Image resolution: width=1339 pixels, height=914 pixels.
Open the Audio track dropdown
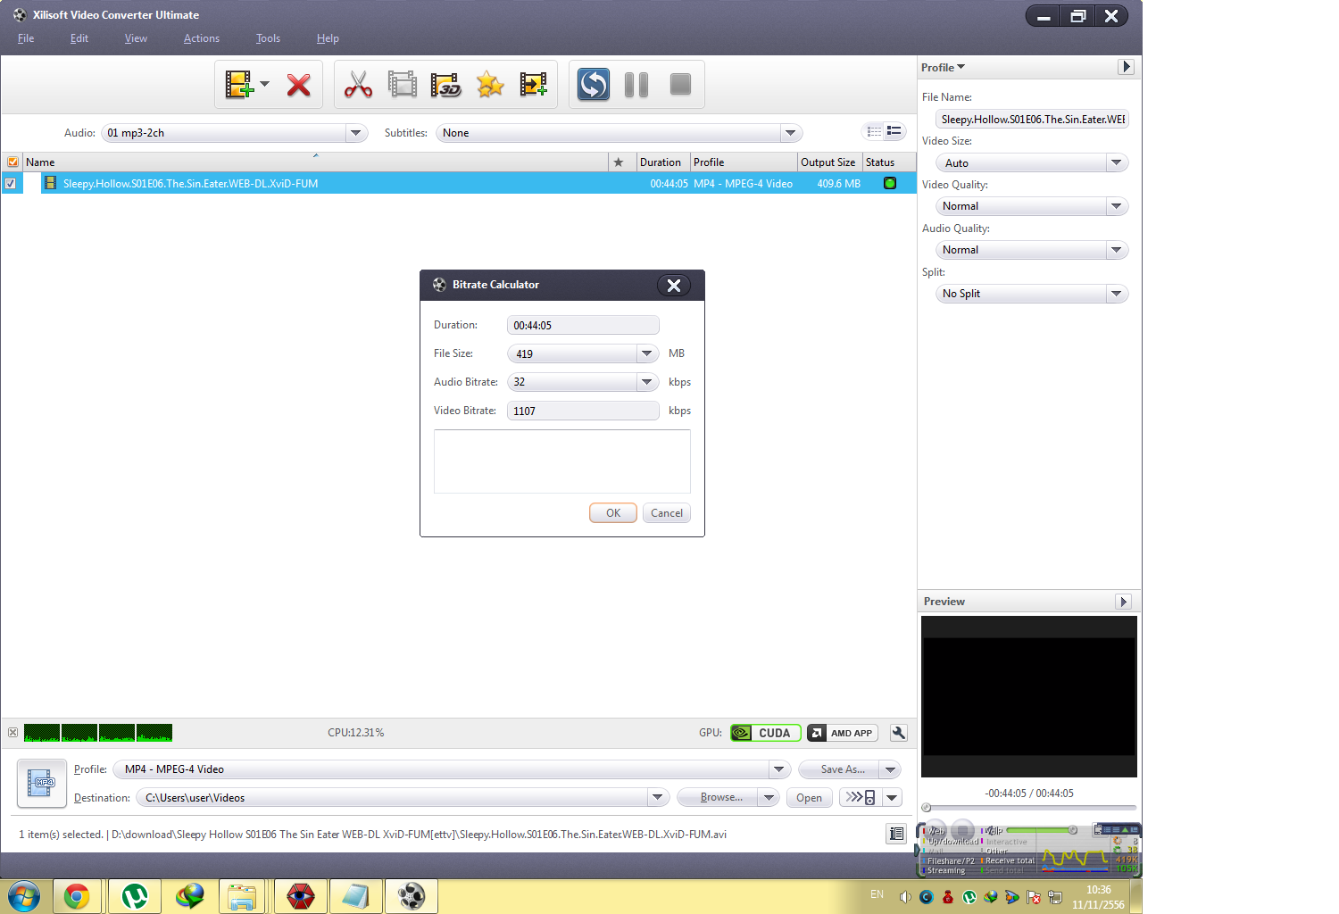[356, 133]
